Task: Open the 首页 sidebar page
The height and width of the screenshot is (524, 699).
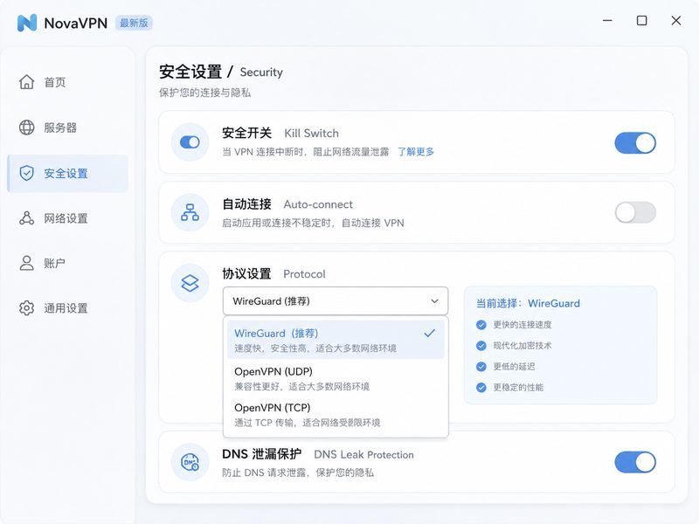Action: [x=68, y=82]
